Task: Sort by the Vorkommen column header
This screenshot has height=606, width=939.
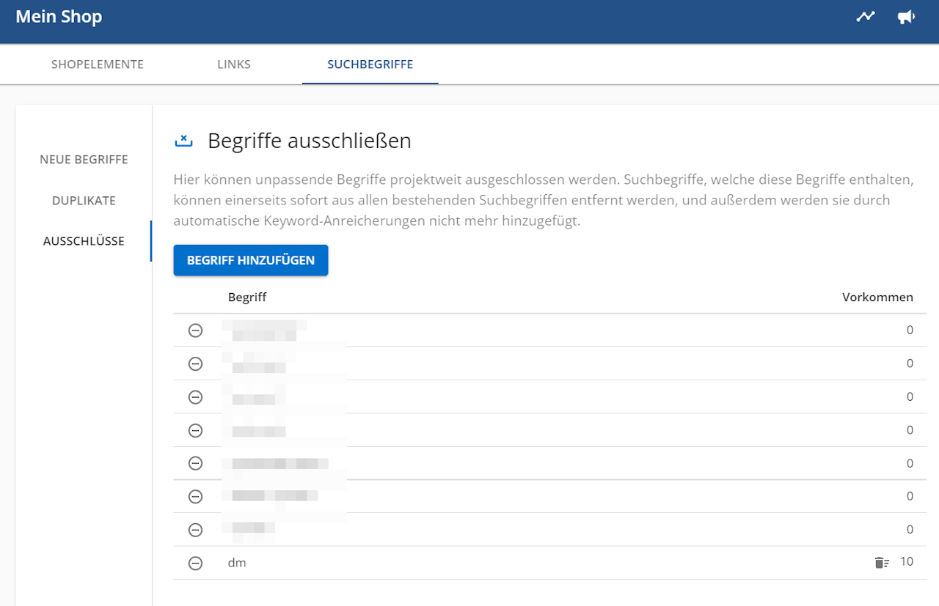Action: pyautogui.click(x=877, y=298)
